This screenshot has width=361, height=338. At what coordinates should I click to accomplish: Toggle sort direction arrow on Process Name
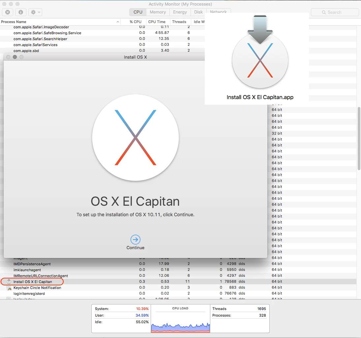[x=118, y=22]
